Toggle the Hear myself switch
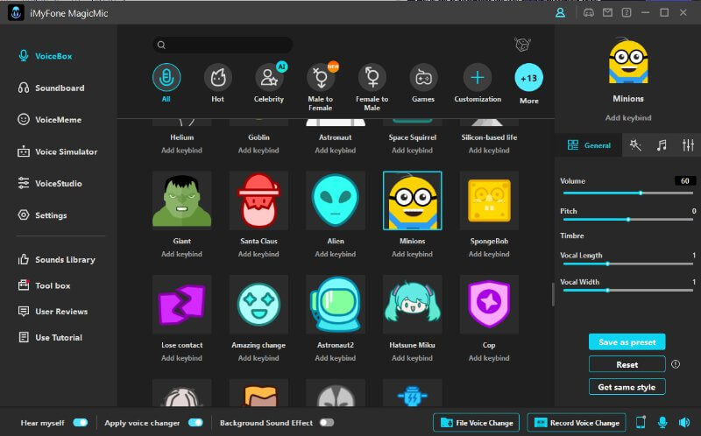This screenshot has width=701, height=436. tap(81, 423)
